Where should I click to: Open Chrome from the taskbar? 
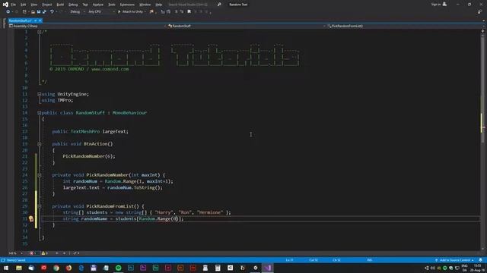56,268
